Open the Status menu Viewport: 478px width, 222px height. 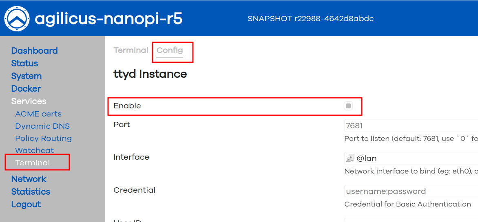[24, 64]
